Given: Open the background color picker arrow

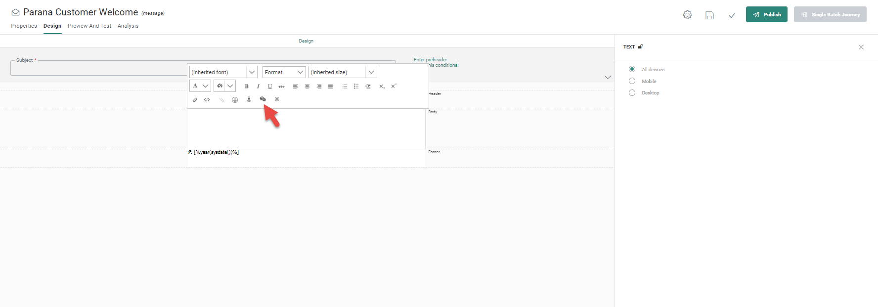Looking at the screenshot, I should [230, 86].
